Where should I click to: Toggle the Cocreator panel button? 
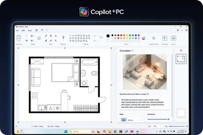(x=165, y=38)
